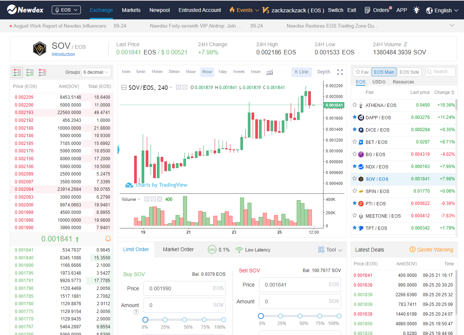
Task: Toggle the light bulb theme icon
Action: pos(417,10)
